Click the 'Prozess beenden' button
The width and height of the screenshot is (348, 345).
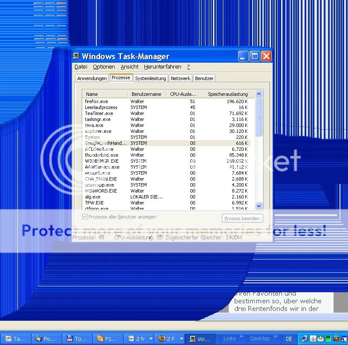[x=242, y=218]
